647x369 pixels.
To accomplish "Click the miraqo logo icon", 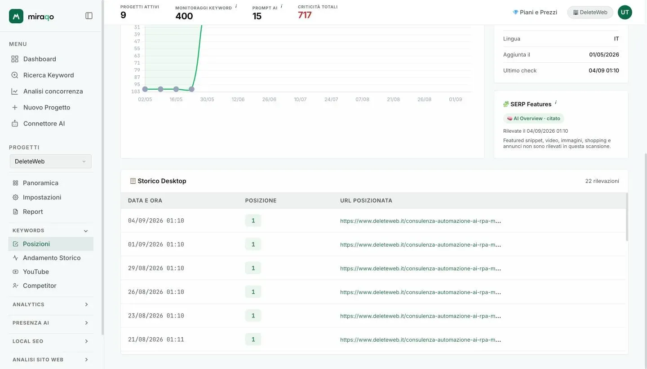I will 16,16.
